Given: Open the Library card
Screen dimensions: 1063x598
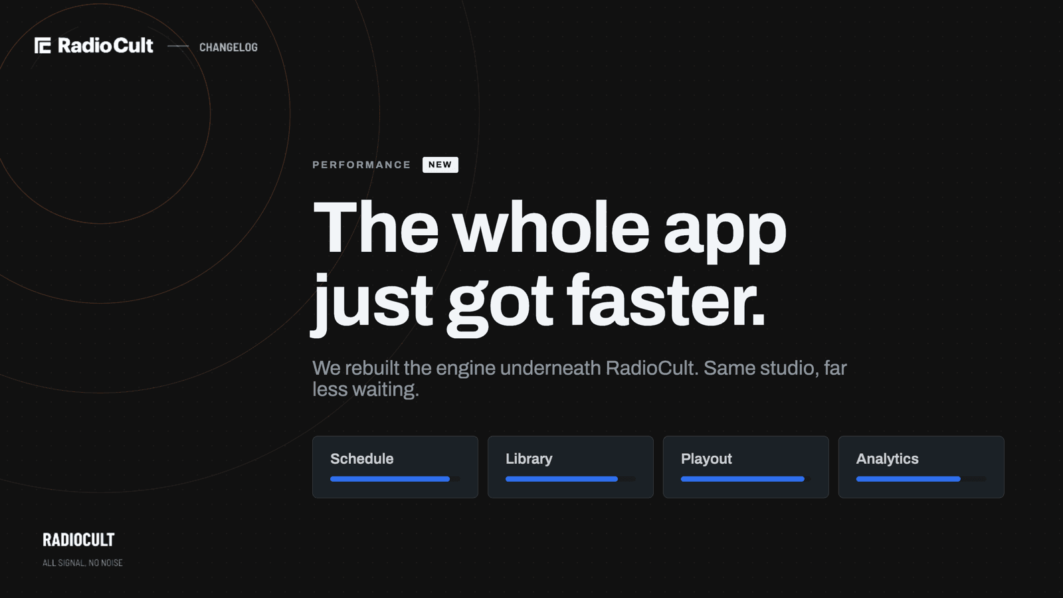Looking at the screenshot, I should [571, 467].
